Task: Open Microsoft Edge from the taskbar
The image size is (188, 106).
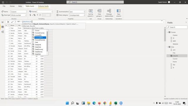Action: point(94,103)
